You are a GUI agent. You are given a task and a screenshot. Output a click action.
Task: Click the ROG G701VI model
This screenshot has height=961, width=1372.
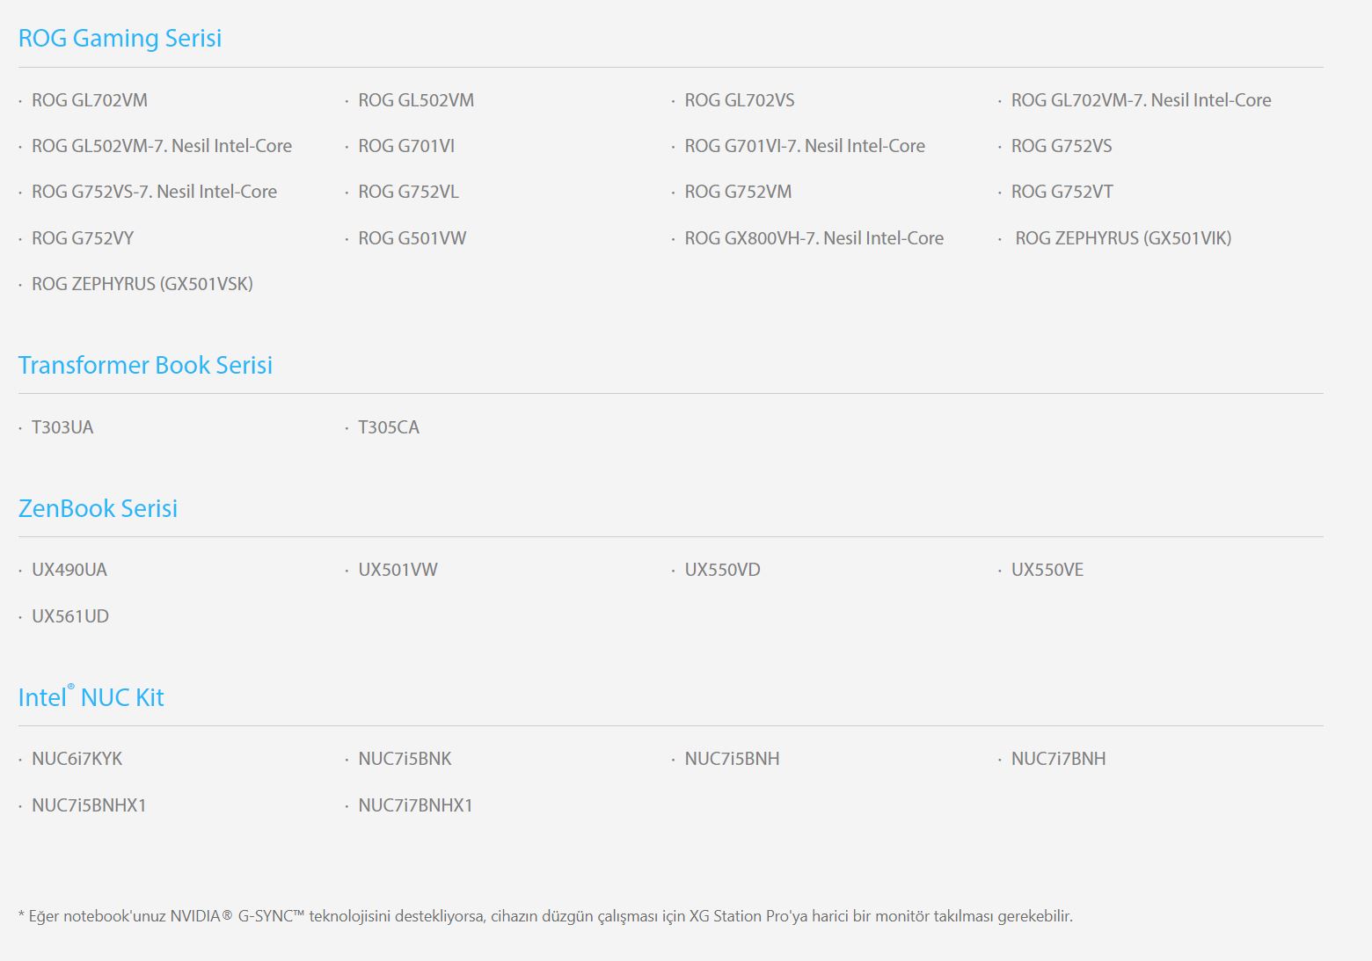(406, 146)
